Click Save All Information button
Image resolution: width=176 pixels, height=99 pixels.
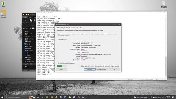[x=102, y=70]
